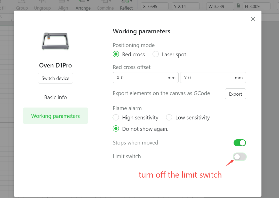Switch to Working parameters tab
The image size is (279, 198).
tap(55, 116)
